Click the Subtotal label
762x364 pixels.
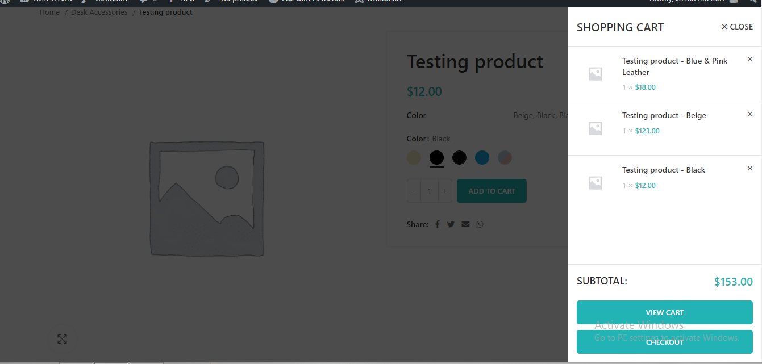pyautogui.click(x=602, y=281)
